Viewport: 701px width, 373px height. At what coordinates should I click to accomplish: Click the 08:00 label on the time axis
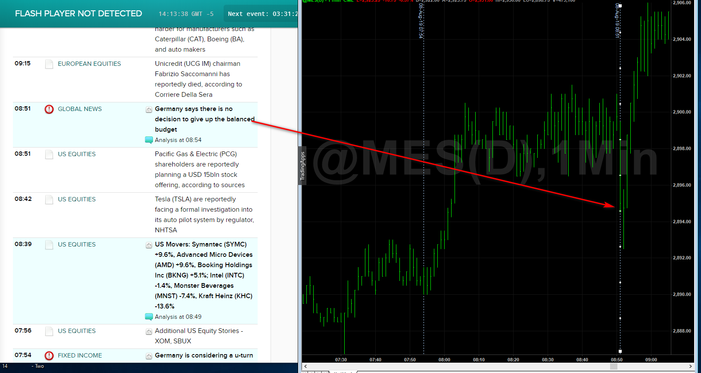point(444,360)
